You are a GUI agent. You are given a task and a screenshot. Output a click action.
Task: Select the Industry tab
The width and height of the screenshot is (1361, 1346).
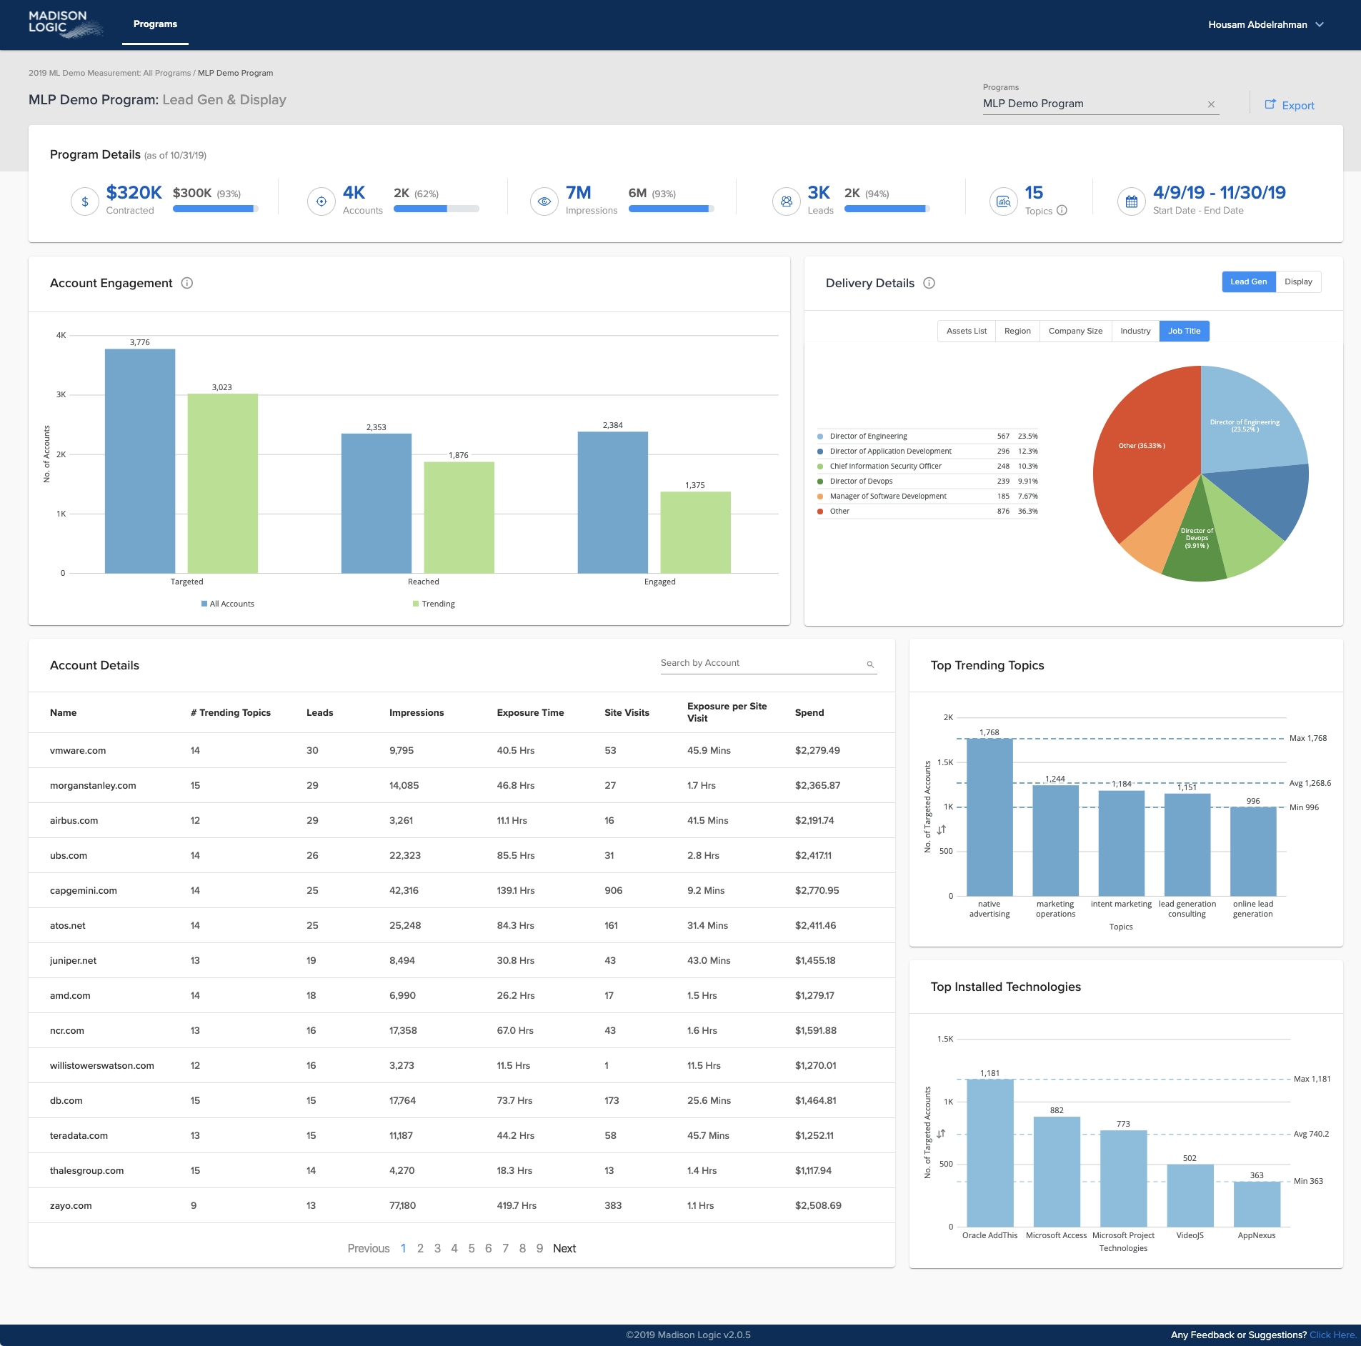1135,331
